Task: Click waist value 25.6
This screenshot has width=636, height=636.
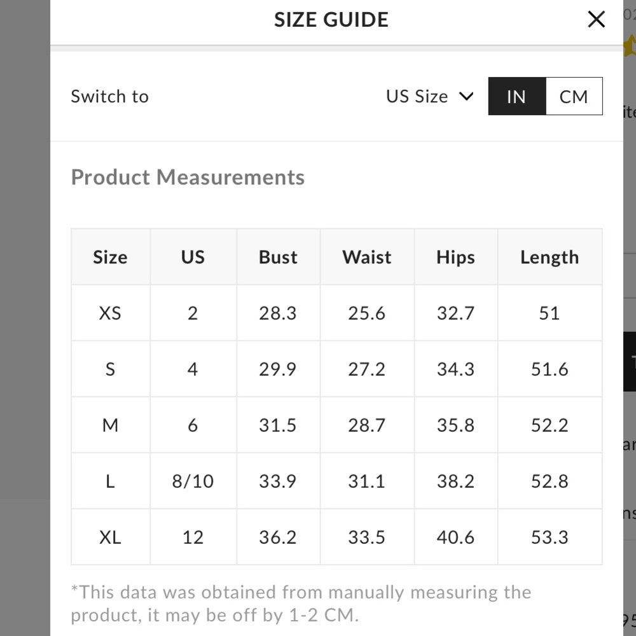Action: 367,313
